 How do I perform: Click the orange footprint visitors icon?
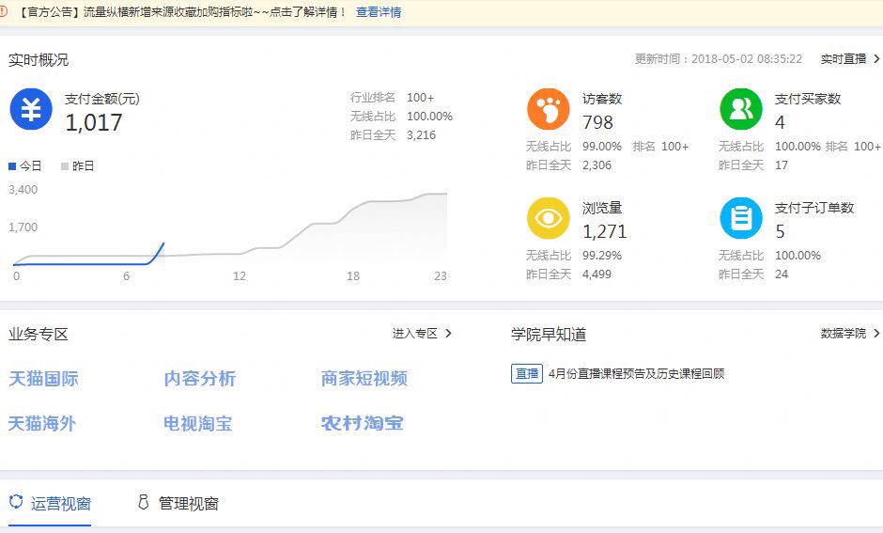(548, 109)
